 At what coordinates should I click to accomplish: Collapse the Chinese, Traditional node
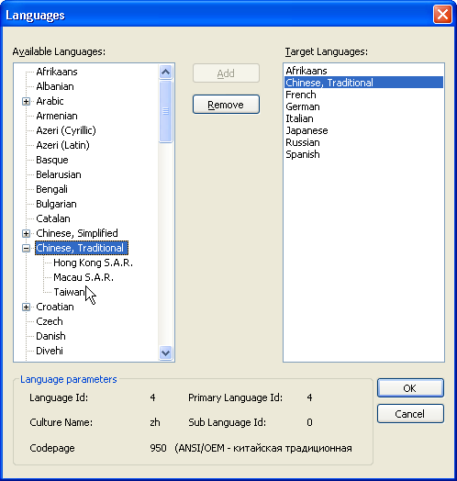(26, 248)
